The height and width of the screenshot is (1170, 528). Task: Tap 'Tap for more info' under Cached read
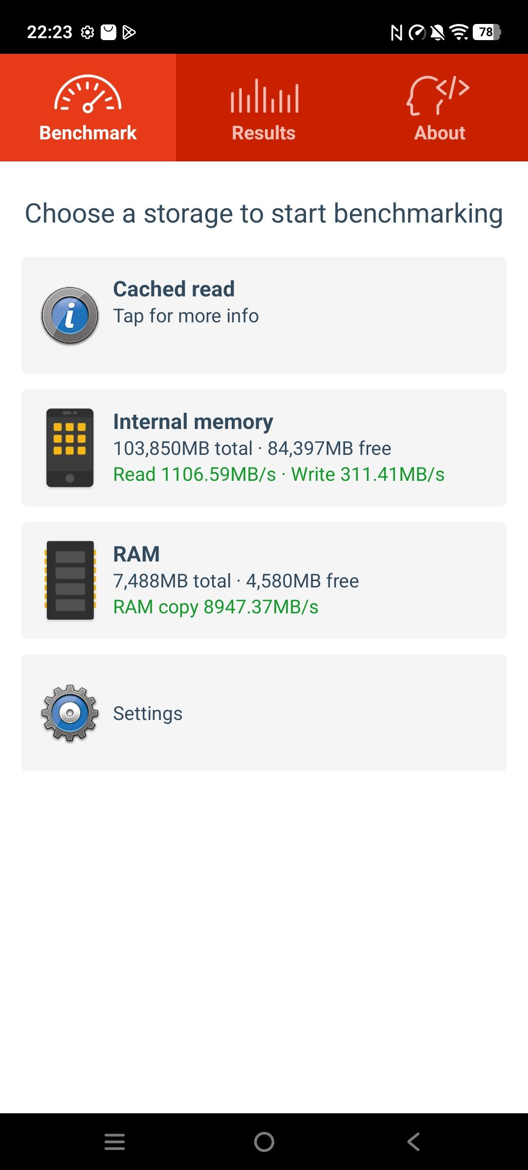coord(186,316)
